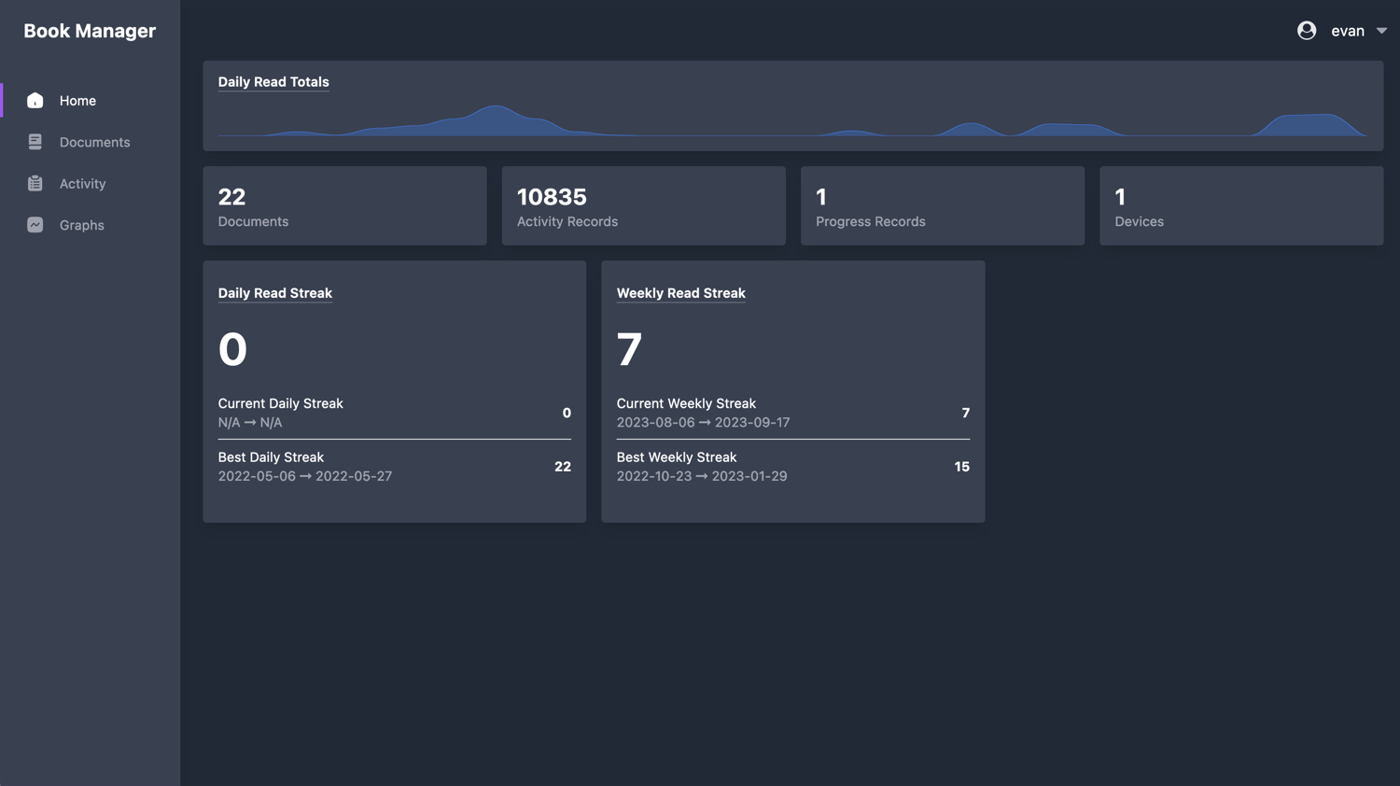Click the Documents icon in sidebar
1400x786 pixels.
35,142
